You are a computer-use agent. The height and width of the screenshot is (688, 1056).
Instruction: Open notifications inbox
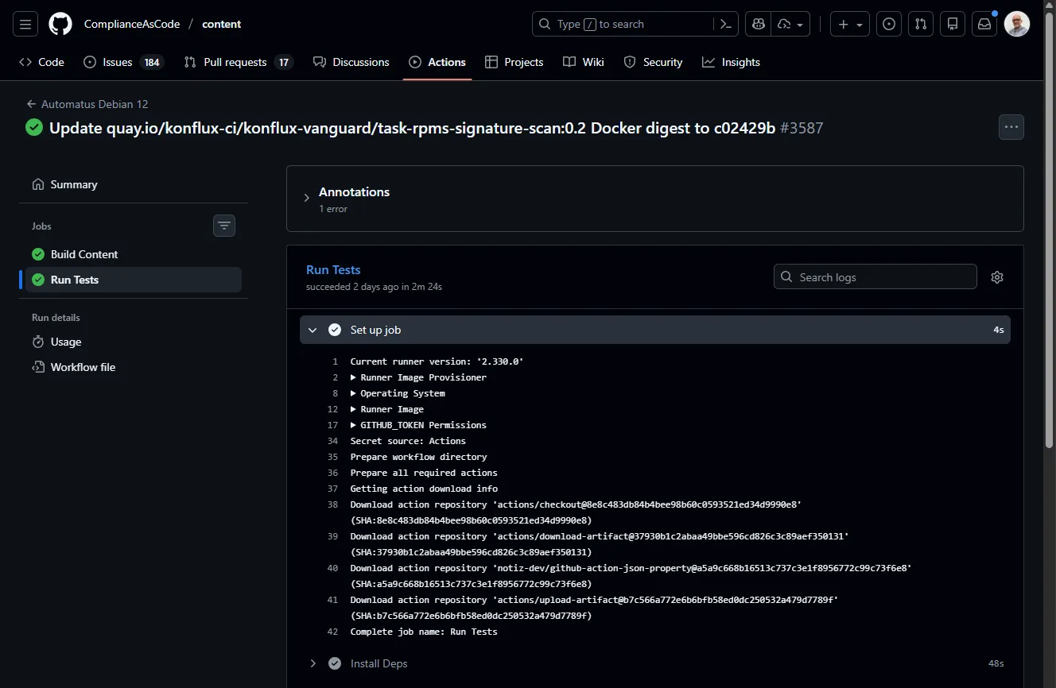click(984, 24)
